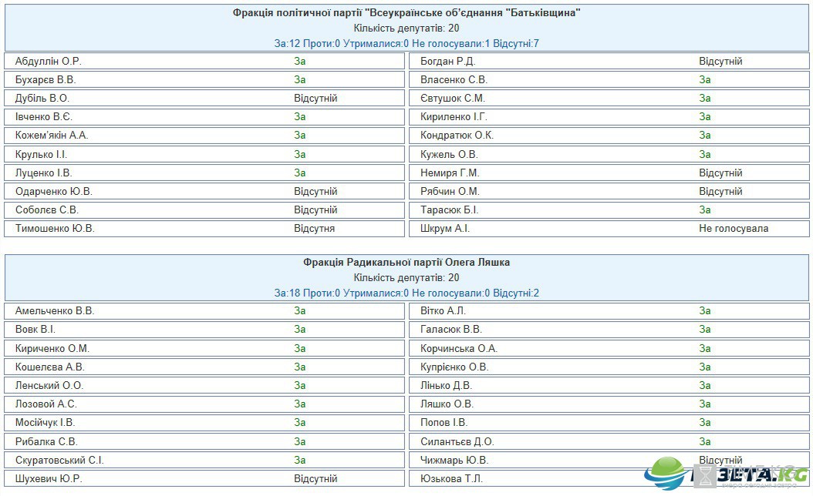Click the name Шухевич Ю.Р.
The width and height of the screenshot is (813, 496).
(x=49, y=479)
